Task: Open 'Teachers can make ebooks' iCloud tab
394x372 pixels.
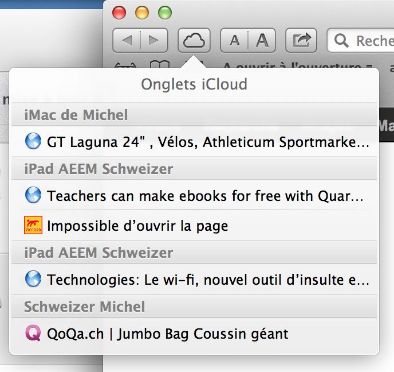Action: [x=205, y=196]
